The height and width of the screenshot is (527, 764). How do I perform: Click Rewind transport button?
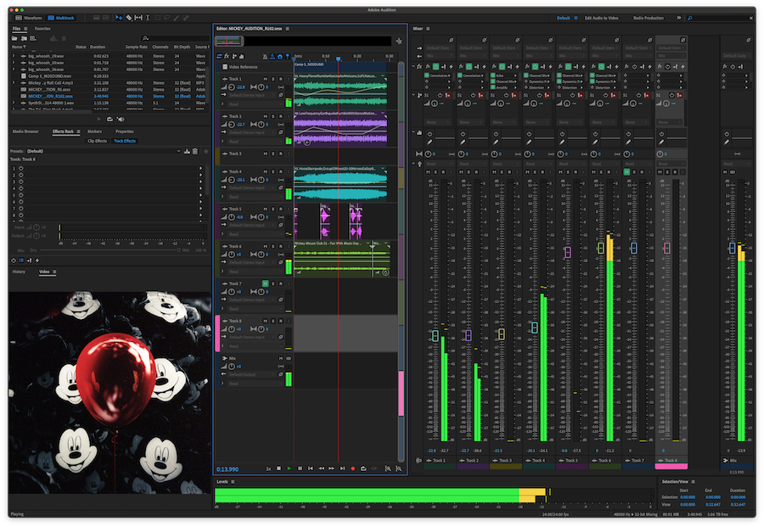click(321, 468)
